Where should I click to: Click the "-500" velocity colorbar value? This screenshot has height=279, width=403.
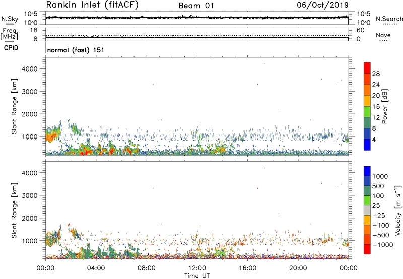(381, 235)
